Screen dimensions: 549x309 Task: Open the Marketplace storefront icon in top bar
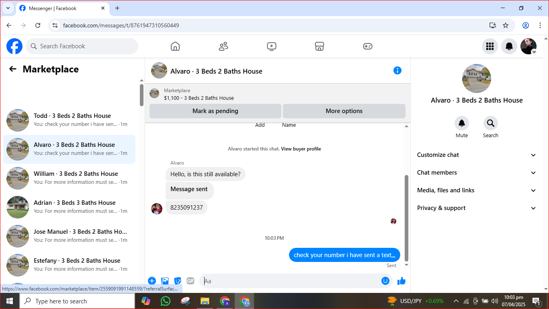tap(320, 46)
